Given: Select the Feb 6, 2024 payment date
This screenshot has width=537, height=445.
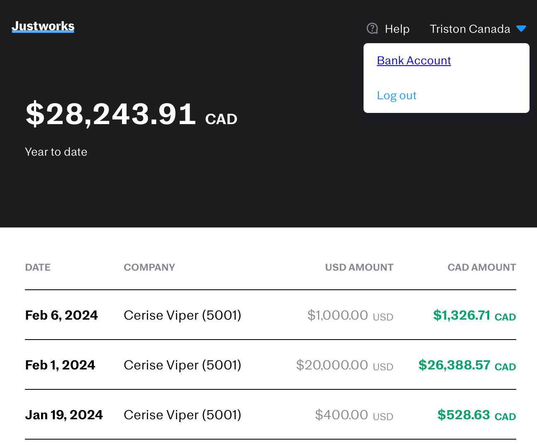Looking at the screenshot, I should pyautogui.click(x=61, y=315).
